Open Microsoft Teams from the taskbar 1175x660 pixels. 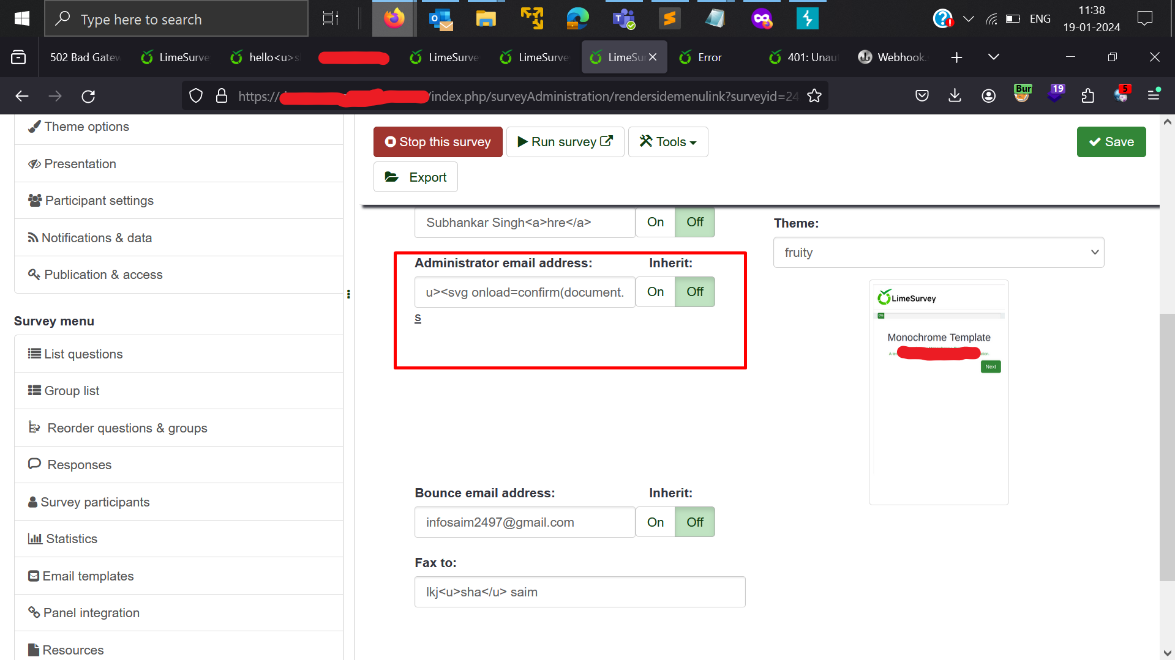624,19
